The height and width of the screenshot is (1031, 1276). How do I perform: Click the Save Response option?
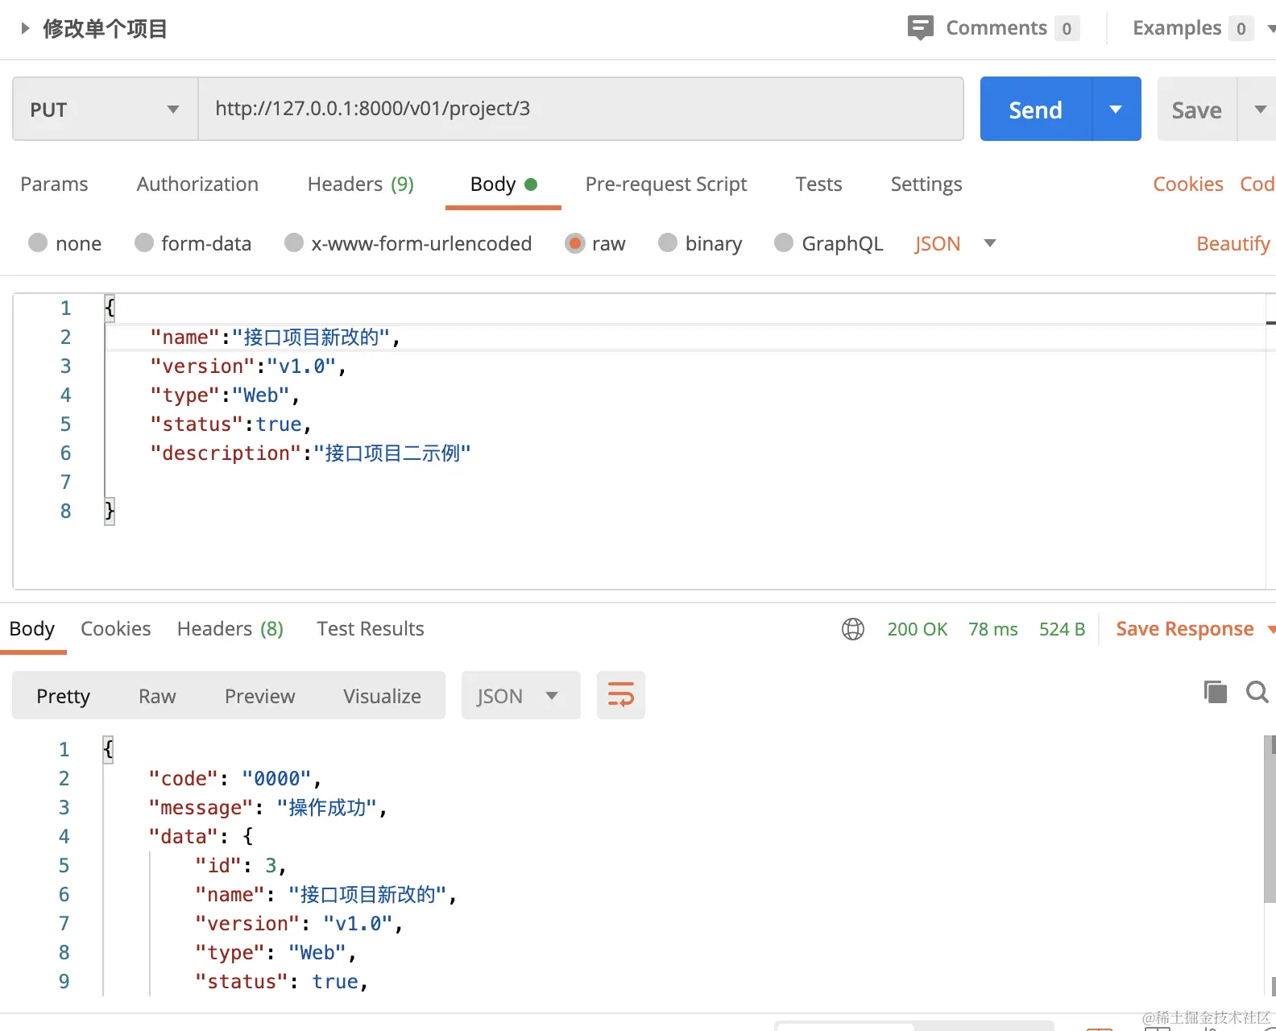(x=1184, y=629)
